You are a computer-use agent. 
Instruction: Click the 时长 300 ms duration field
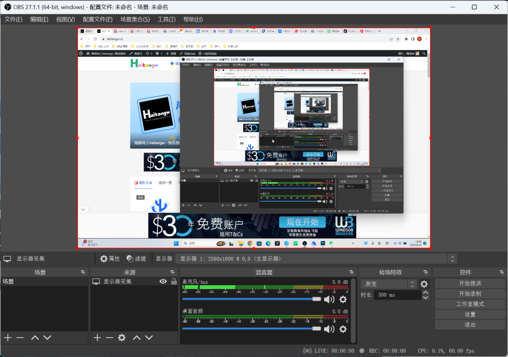(x=397, y=295)
